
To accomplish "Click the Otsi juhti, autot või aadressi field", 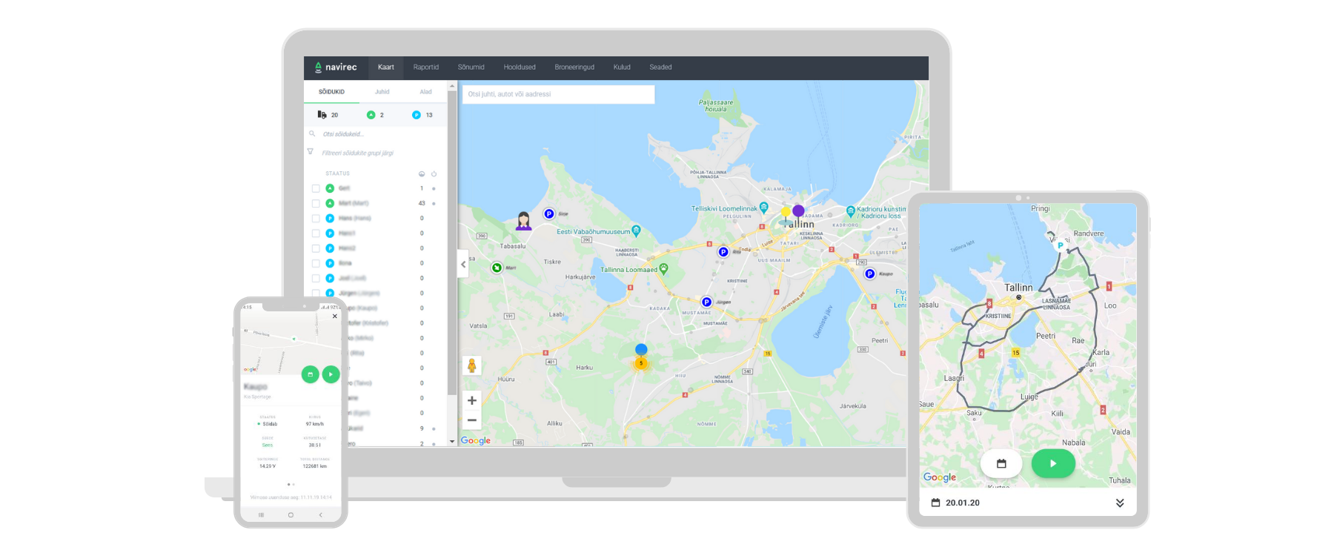I will [558, 94].
